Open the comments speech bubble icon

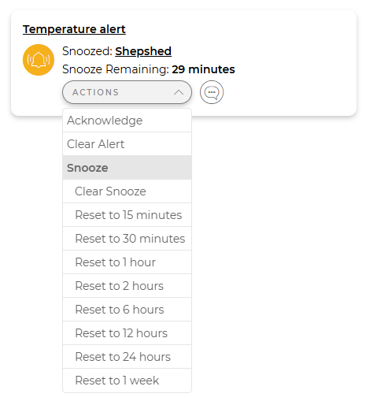point(212,92)
